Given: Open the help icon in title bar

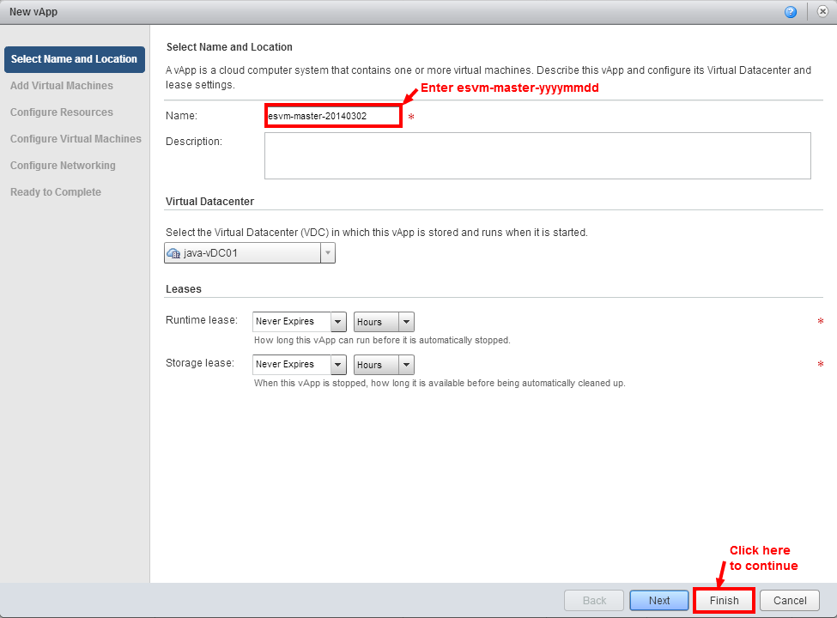Looking at the screenshot, I should click(790, 12).
